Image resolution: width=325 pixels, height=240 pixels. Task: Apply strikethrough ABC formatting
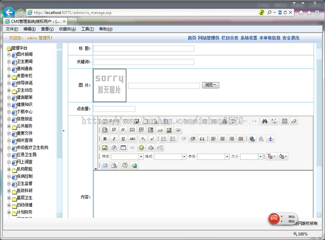132,139
